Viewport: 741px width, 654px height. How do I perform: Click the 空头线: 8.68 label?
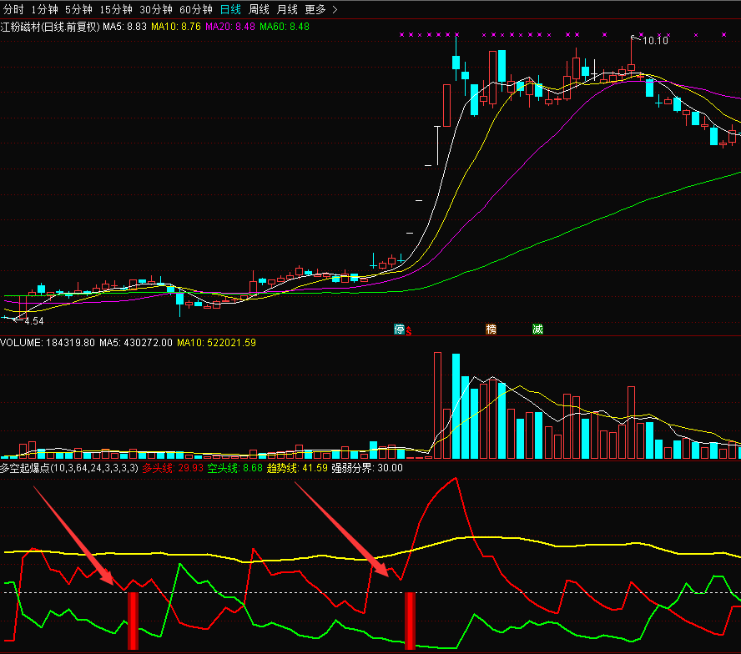(234, 468)
